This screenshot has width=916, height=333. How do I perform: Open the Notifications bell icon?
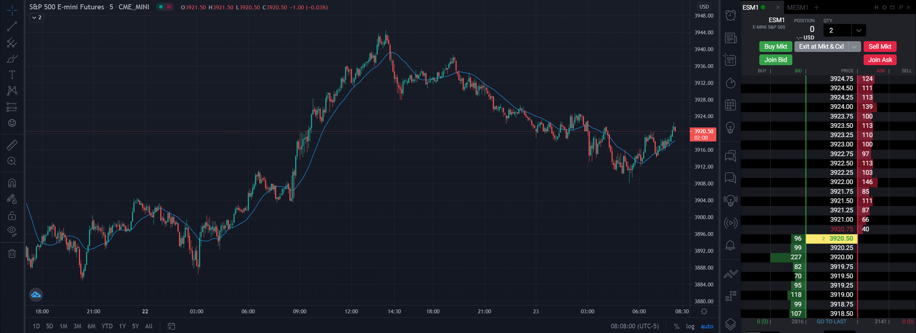(x=730, y=245)
